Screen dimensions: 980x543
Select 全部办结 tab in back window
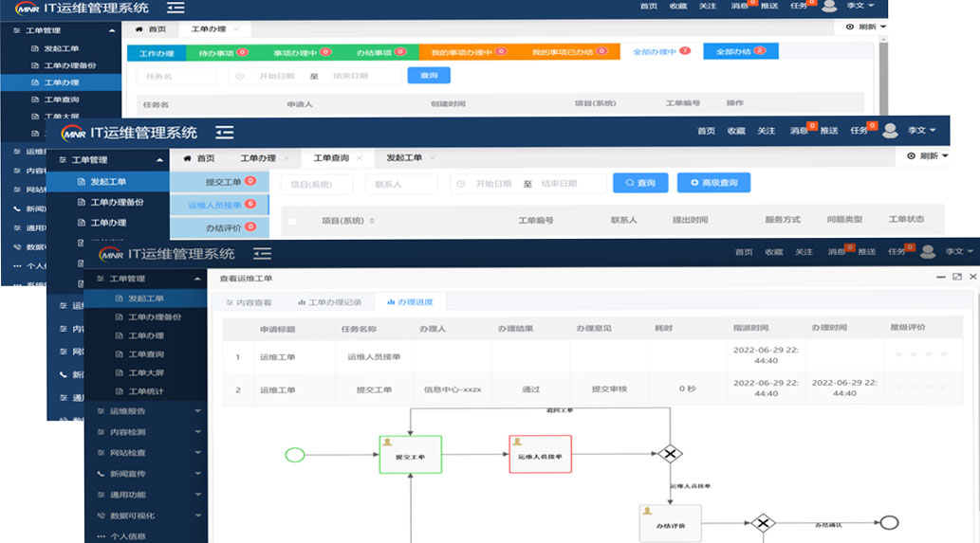click(741, 51)
